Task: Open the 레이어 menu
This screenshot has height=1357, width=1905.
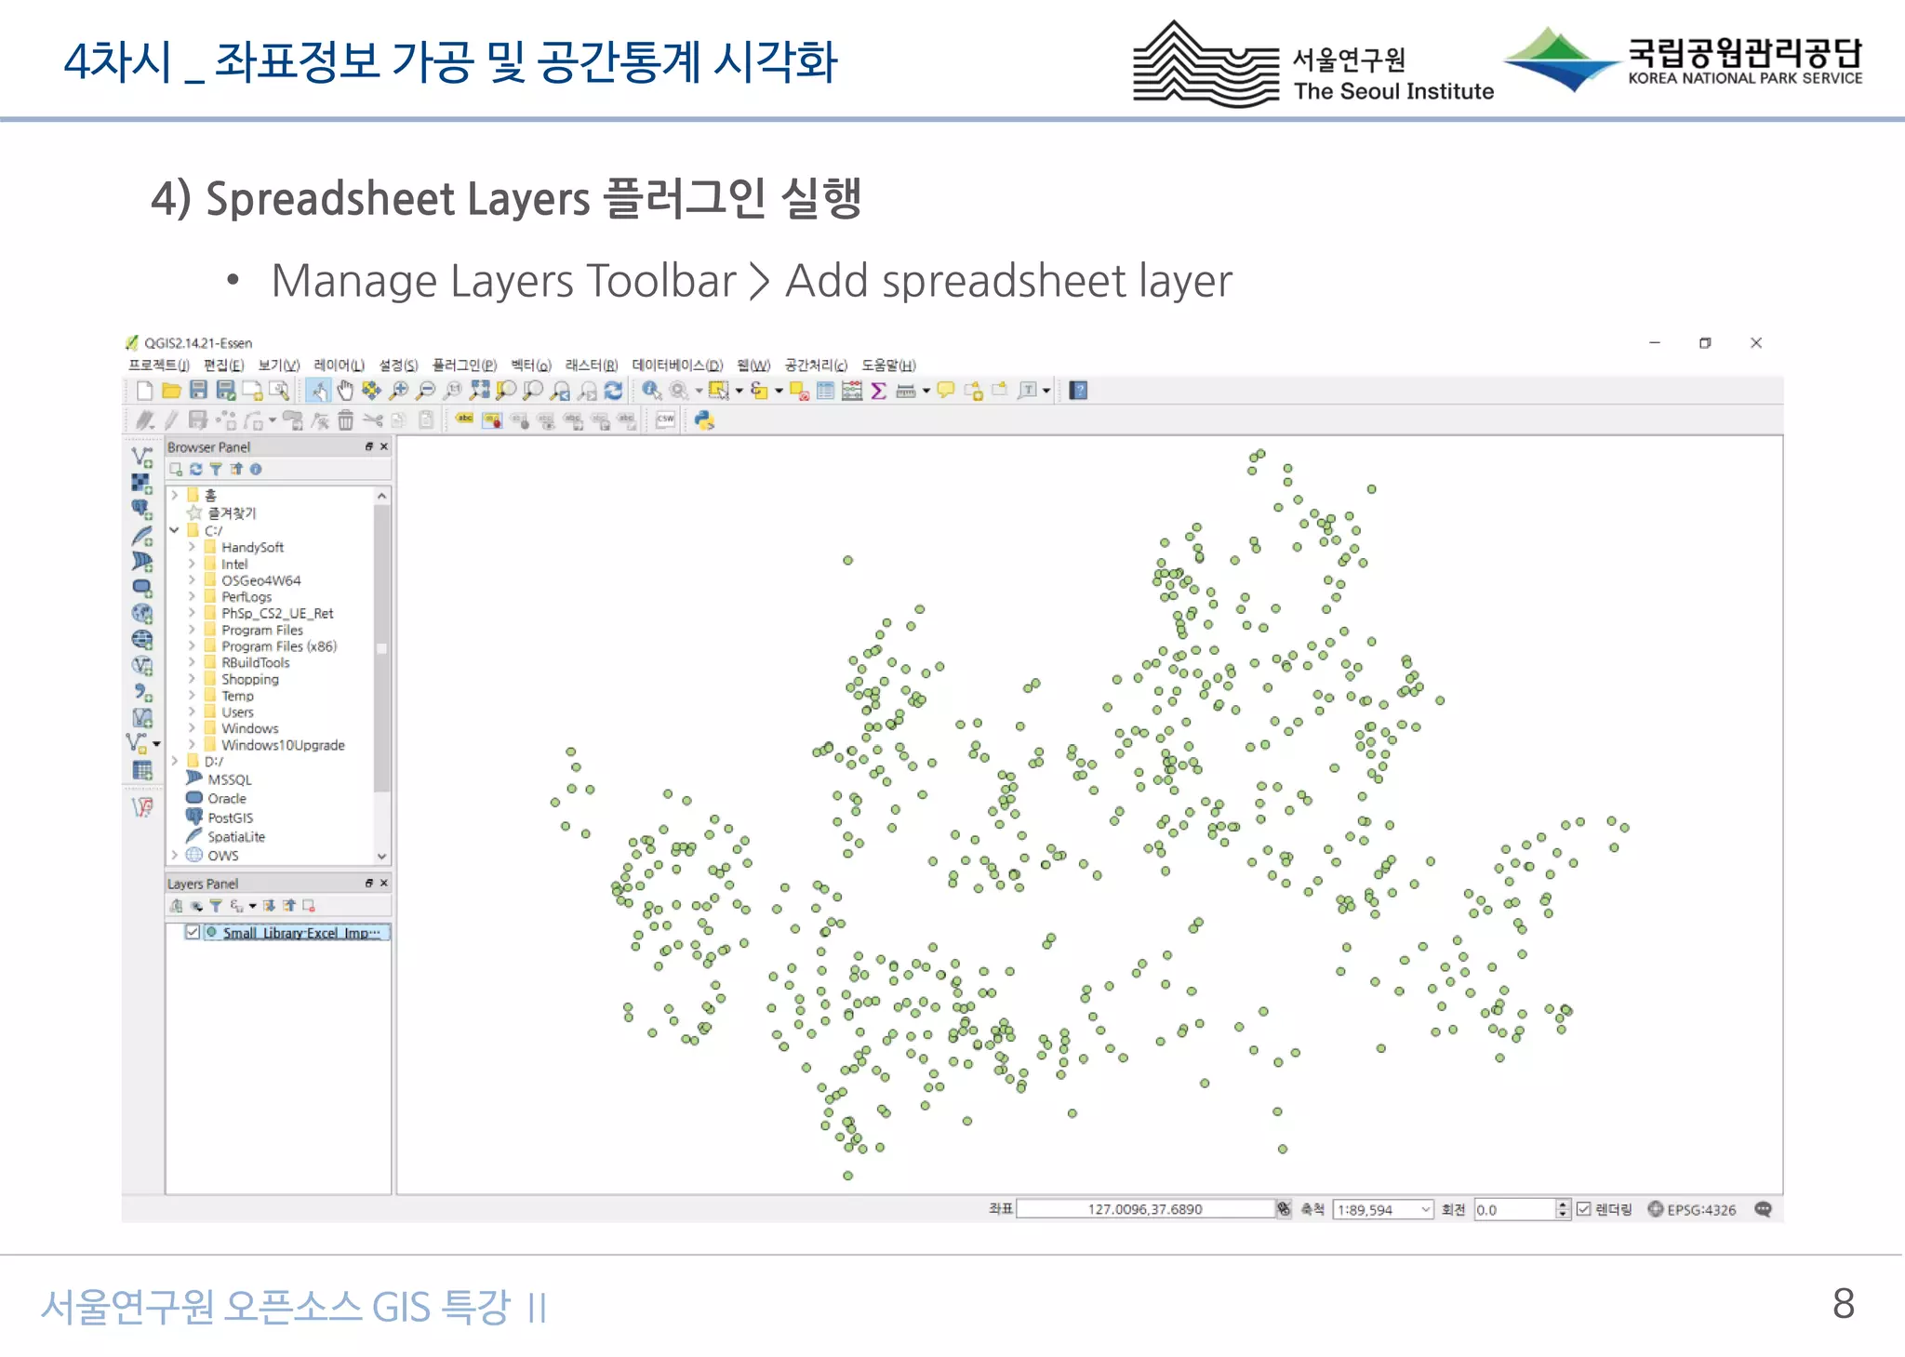Action: click(x=339, y=366)
